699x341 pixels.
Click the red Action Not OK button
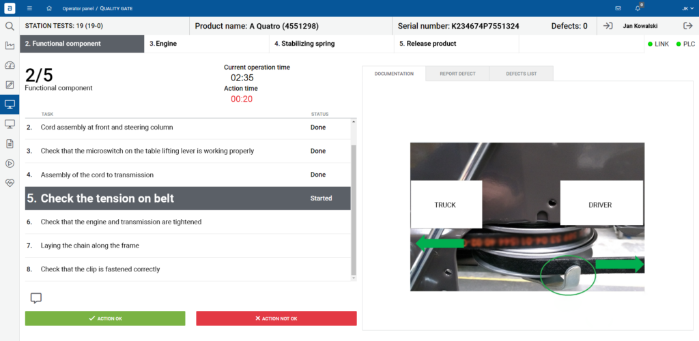[x=276, y=318]
